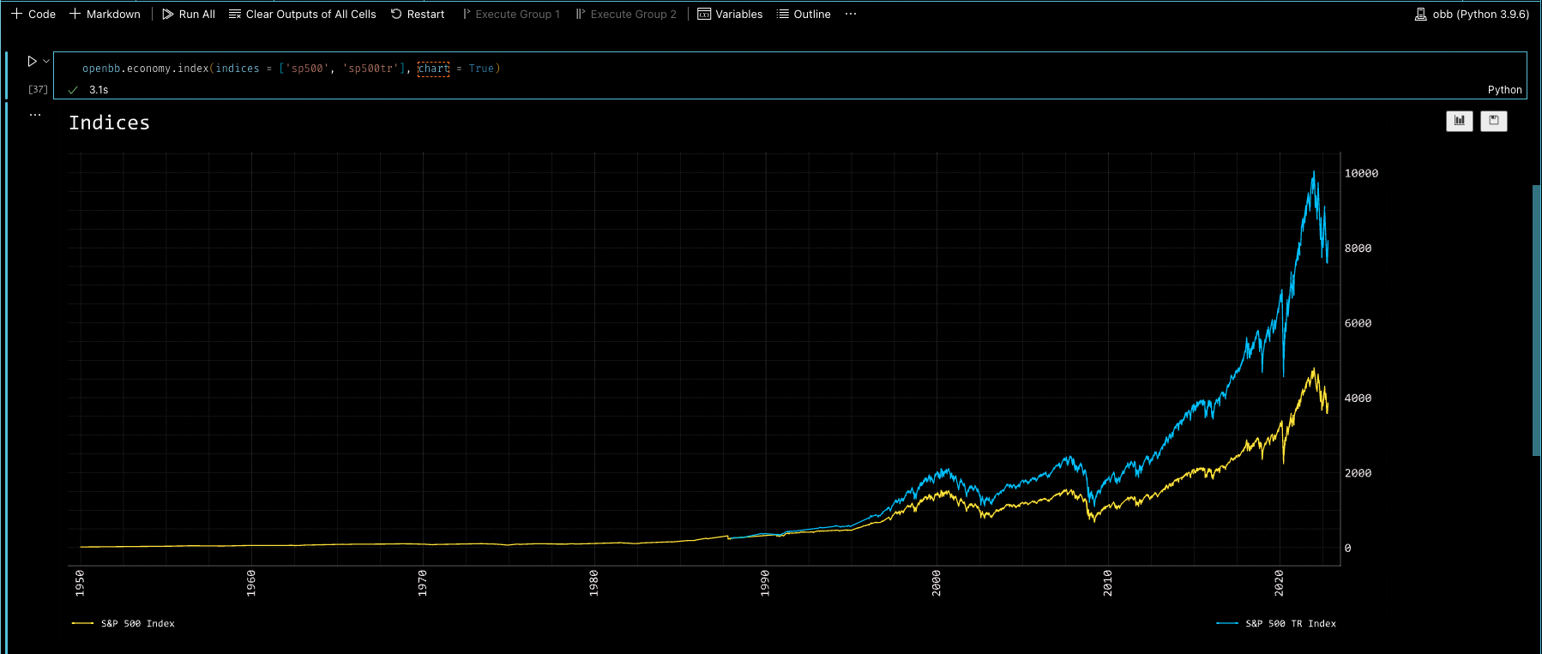
Task: Open the Variables panel
Action: pyautogui.click(x=730, y=14)
